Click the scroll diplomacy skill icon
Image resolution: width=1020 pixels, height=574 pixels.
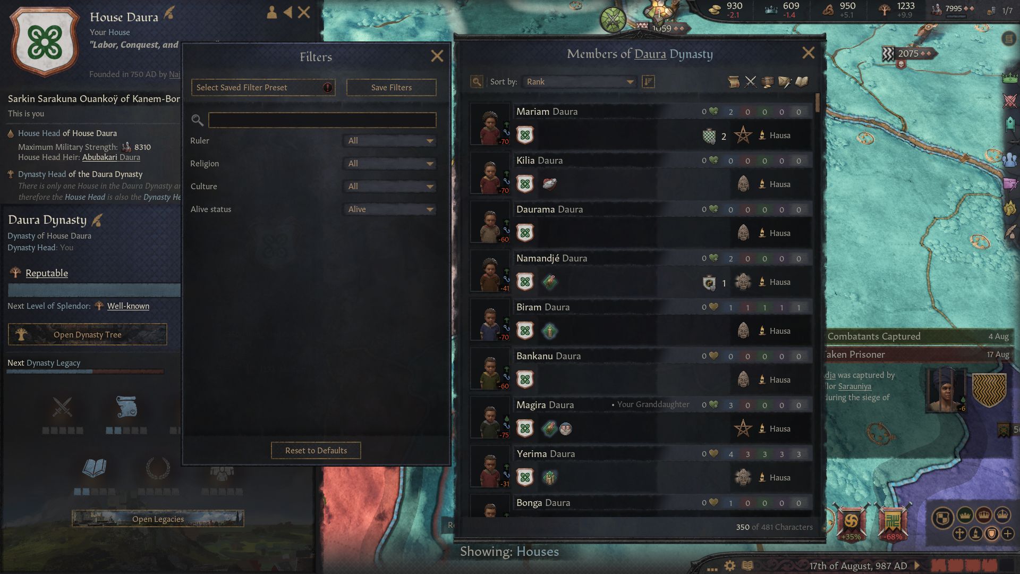pyautogui.click(x=734, y=82)
